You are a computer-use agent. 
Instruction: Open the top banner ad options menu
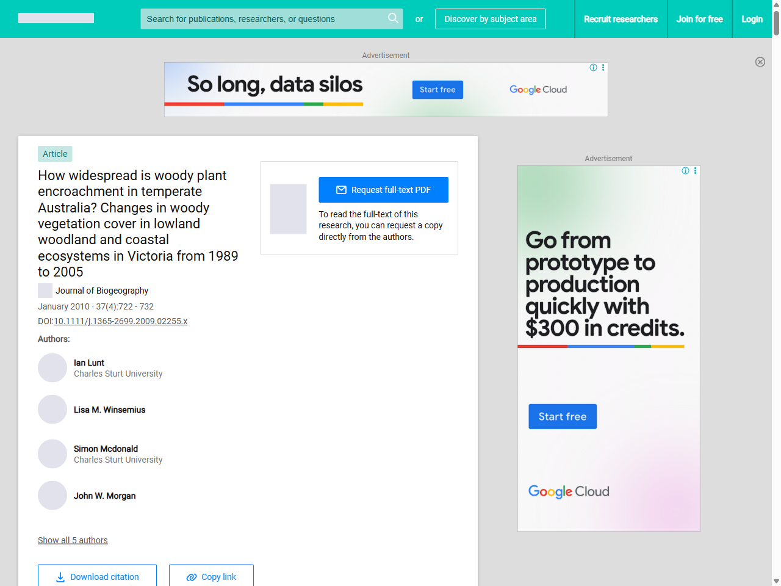(x=603, y=68)
